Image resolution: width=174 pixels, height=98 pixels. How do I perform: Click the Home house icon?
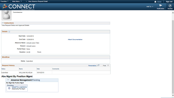click(155, 2)
